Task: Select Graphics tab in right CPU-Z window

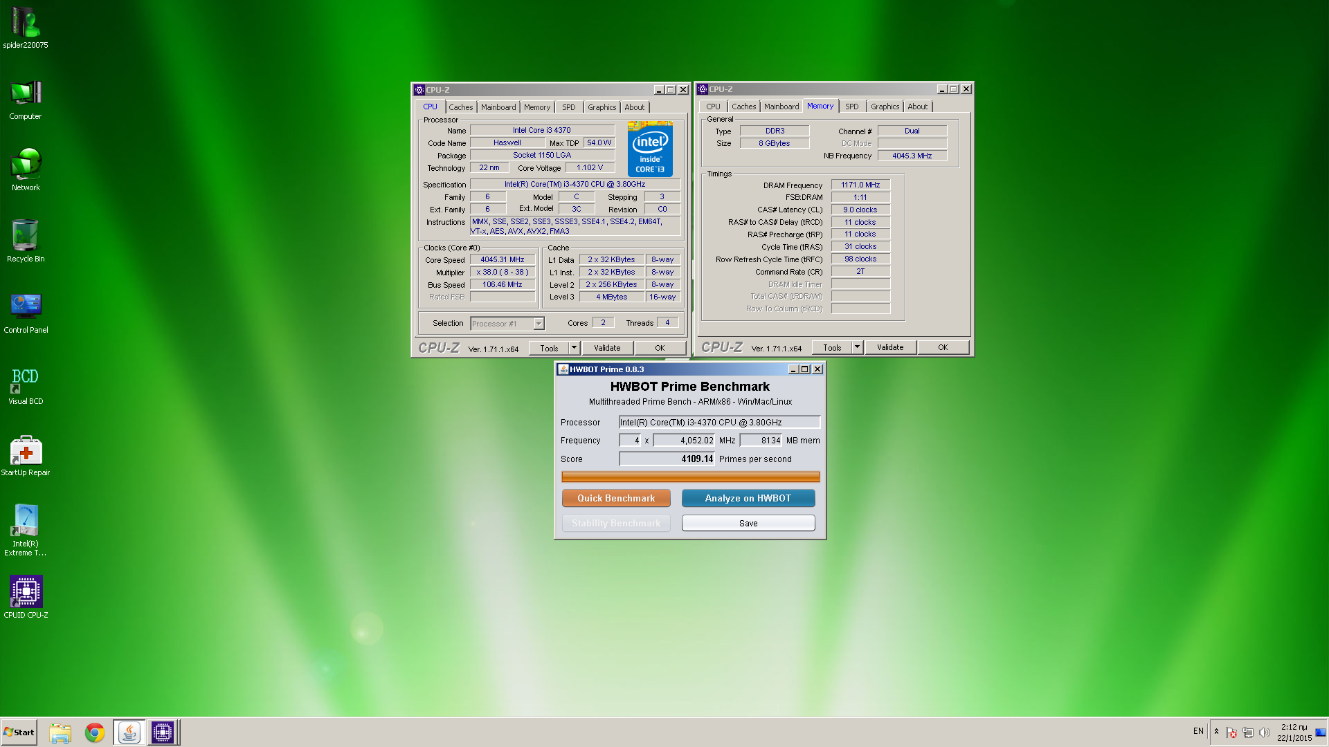Action: click(x=885, y=107)
